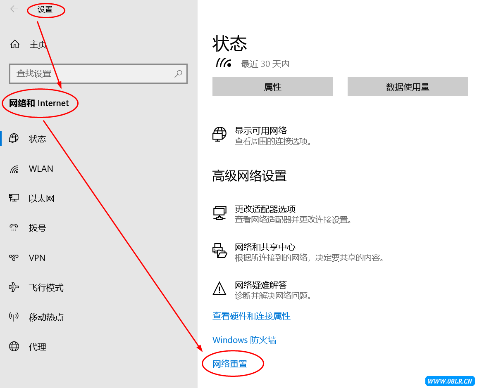
Task: Open the WLAN settings page
Action: [41, 169]
